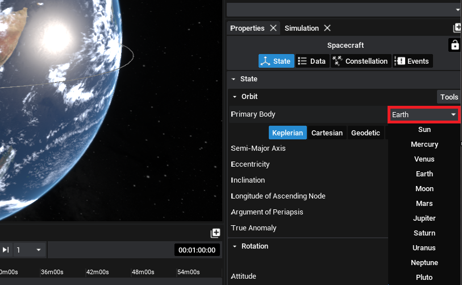This screenshot has width=462, height=285.
Task: Switch to the Simulation tab
Action: (302, 28)
